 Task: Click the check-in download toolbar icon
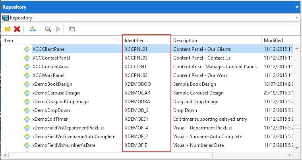(x=32, y=29)
